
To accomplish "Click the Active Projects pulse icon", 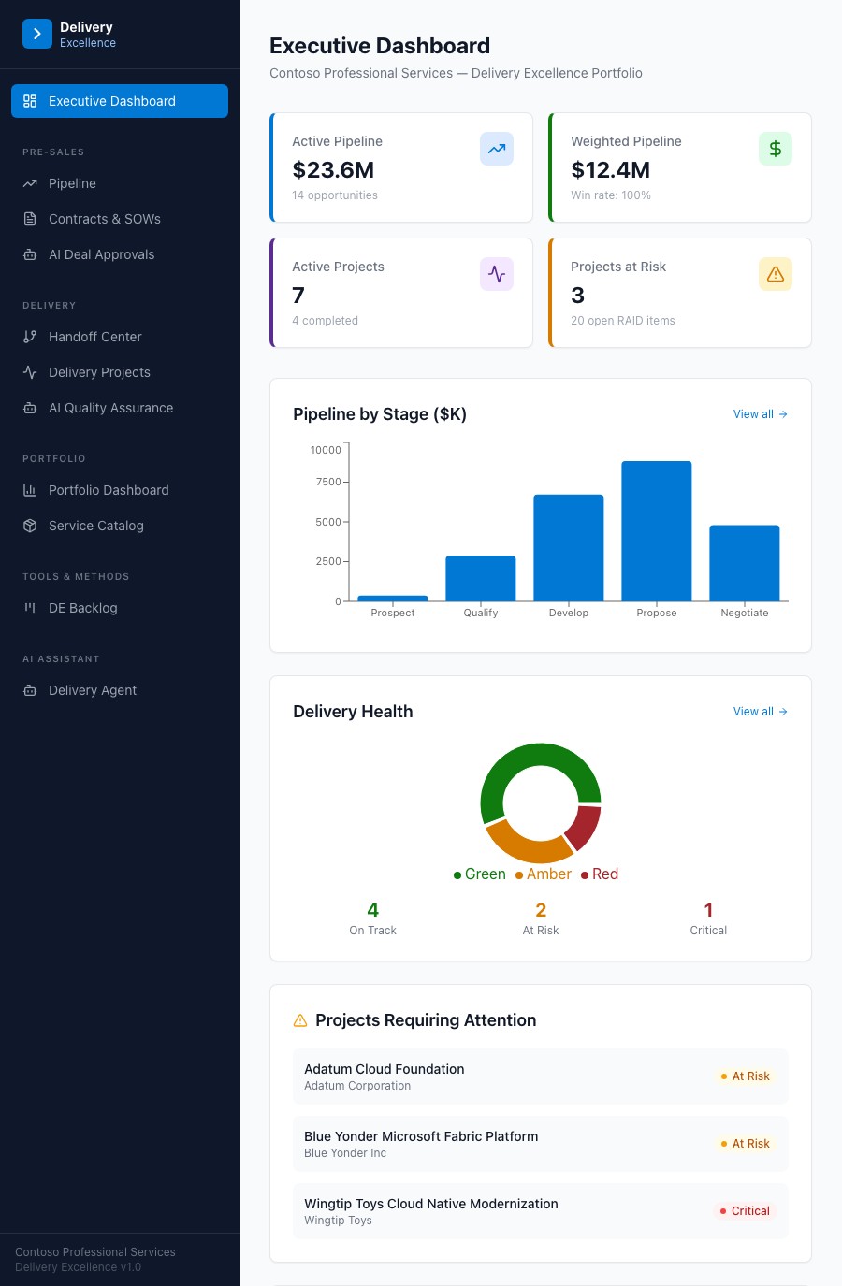I will point(497,274).
